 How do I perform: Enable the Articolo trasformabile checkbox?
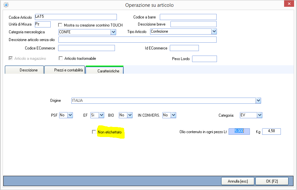pos(61,58)
